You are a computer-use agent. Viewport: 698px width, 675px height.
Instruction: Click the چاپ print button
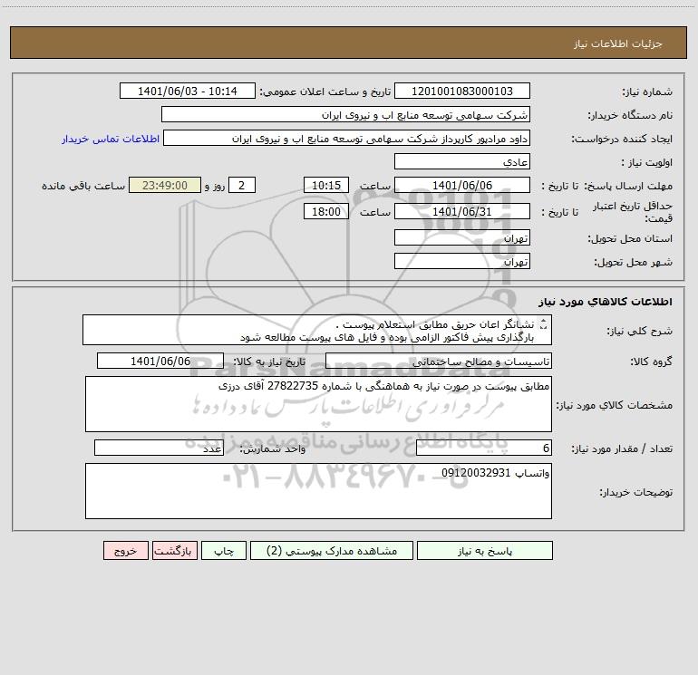point(224,550)
